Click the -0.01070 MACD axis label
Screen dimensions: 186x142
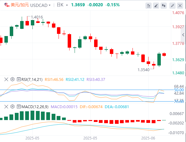pyautogui.click(x=176, y=133)
